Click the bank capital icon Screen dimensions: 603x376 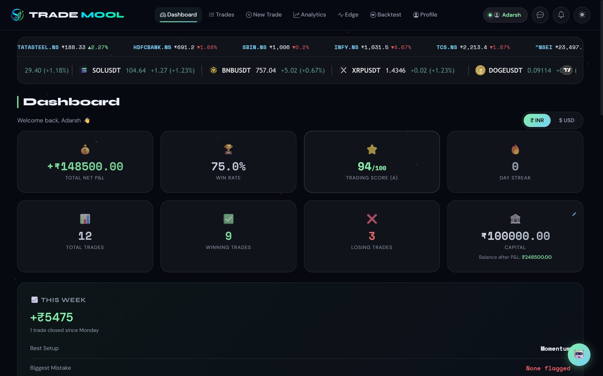coord(515,219)
